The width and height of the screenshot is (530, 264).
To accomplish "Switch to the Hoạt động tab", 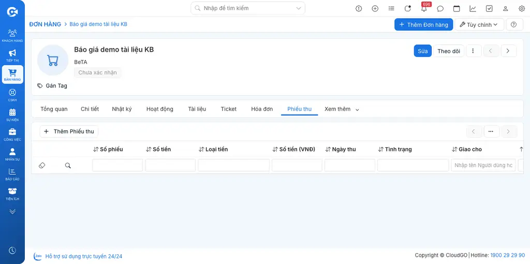I will click(x=159, y=109).
